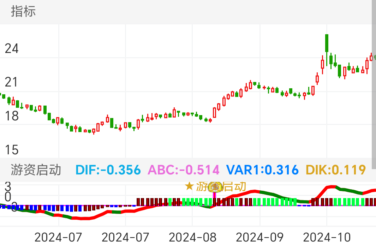Click the DIK:0.119 value label
The image size is (376, 250).
335,170
